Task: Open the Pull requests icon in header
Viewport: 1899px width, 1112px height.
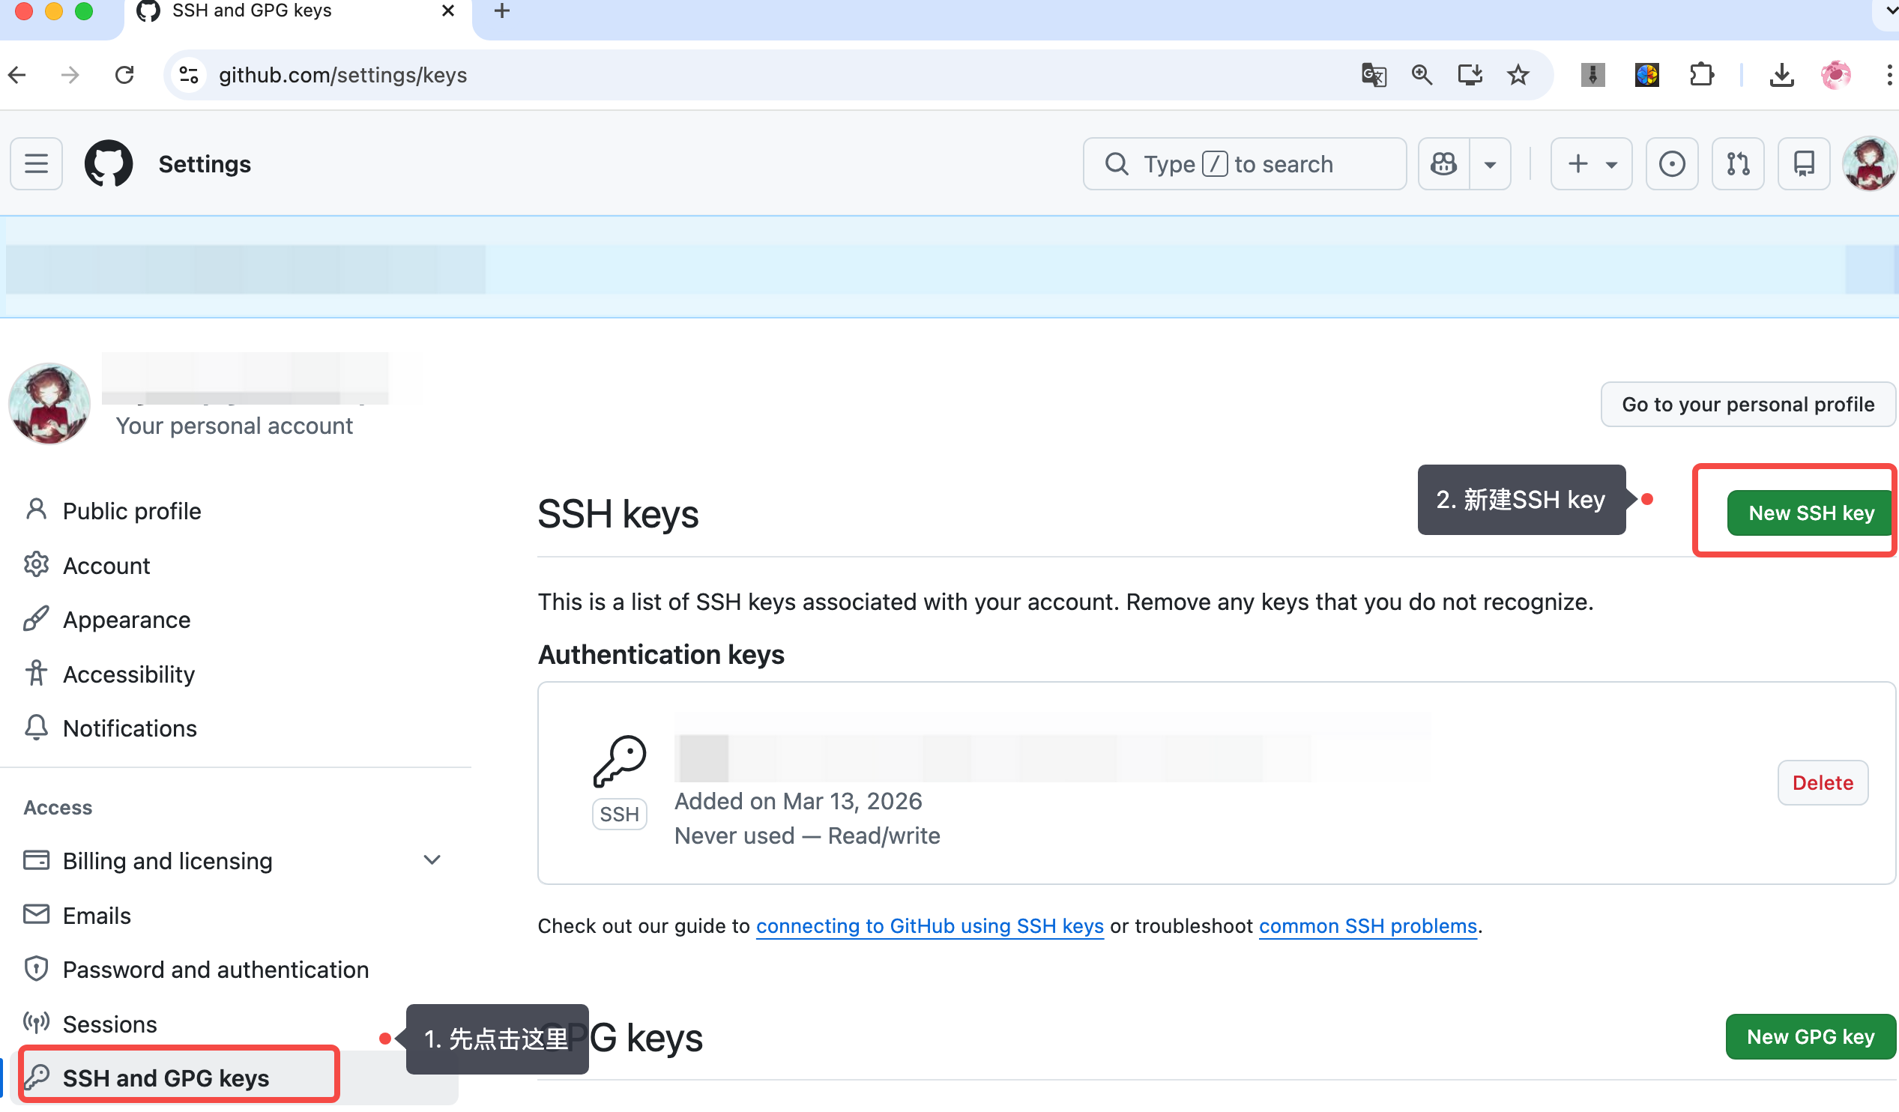Action: 1738,163
